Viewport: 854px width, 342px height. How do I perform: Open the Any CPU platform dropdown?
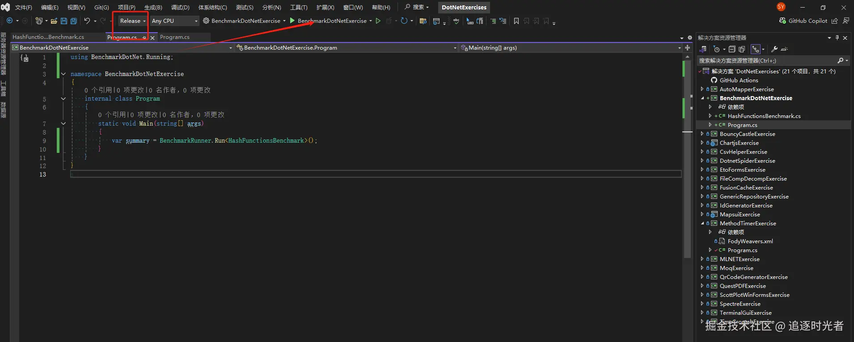174,21
